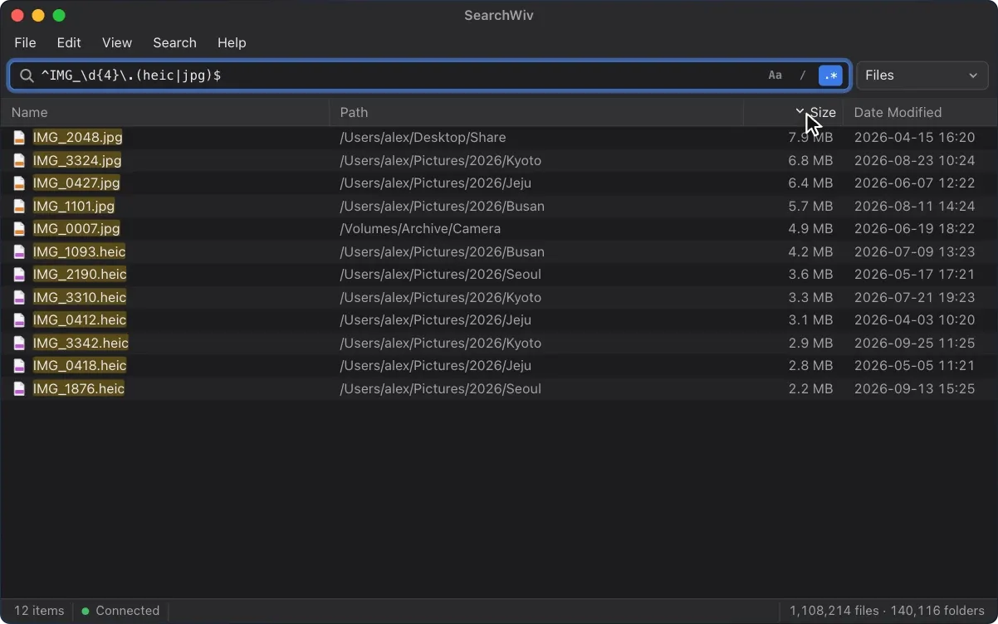Sort by Path column header
Image resolution: width=998 pixels, height=624 pixels.
pyautogui.click(x=536, y=112)
